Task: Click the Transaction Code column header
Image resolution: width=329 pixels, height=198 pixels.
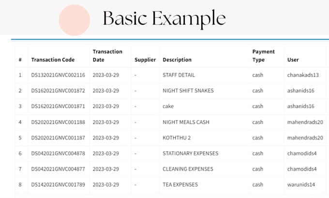Action: click(x=53, y=60)
